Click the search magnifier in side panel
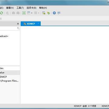Screen dimensions: 109x109 18,28
